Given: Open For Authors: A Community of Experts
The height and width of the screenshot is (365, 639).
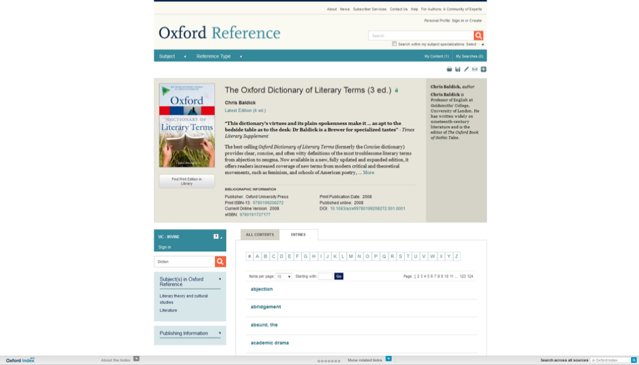Looking at the screenshot, I should pos(452,9).
